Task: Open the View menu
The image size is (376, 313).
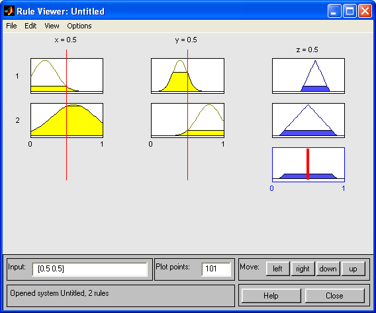Action: [x=52, y=26]
